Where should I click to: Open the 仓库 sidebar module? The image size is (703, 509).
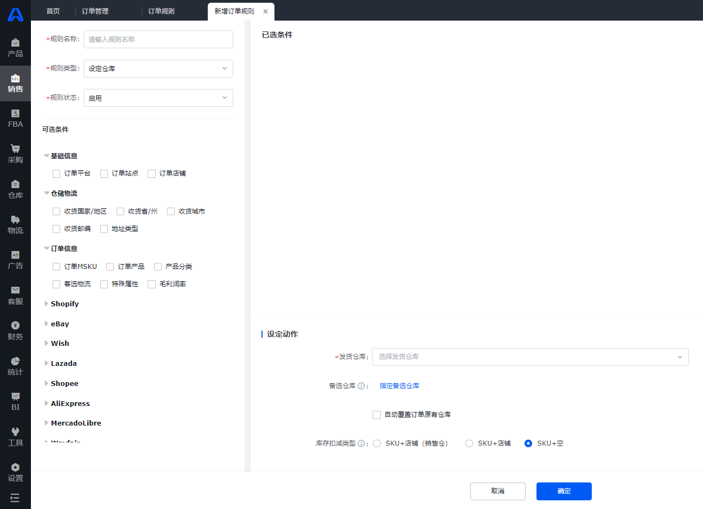(15, 189)
